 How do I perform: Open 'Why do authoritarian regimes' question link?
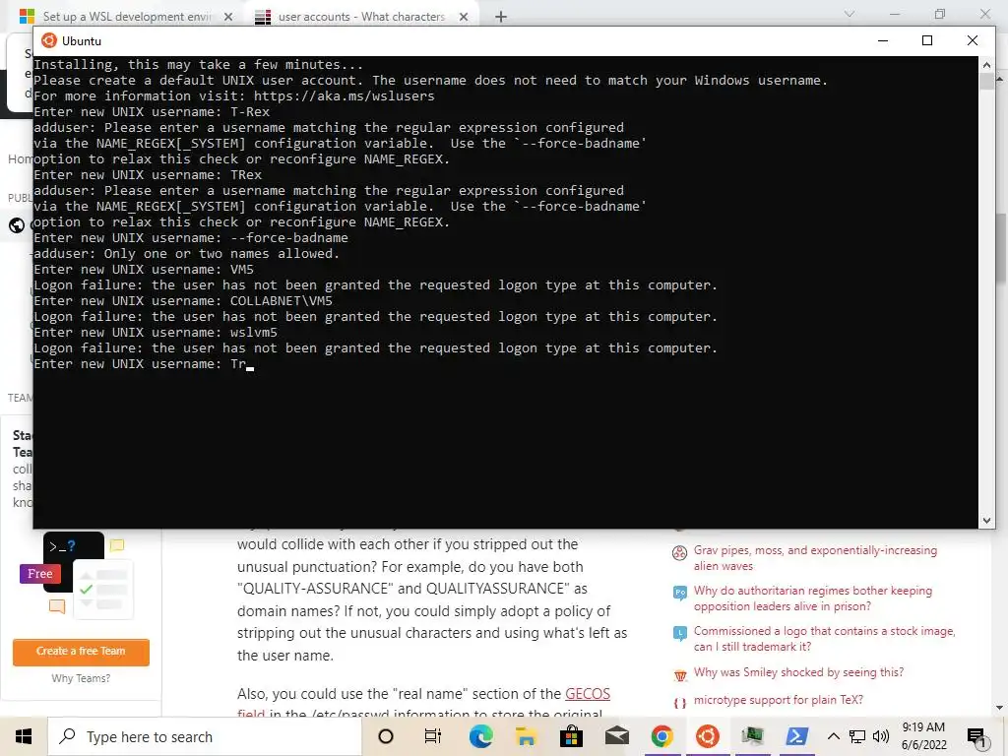[812, 598]
